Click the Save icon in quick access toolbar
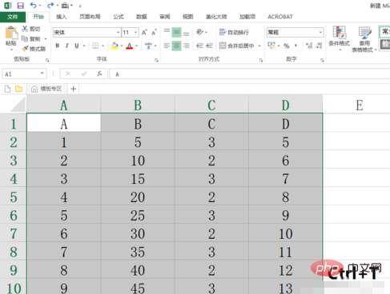Screen dimensions: 390x294 (x=20, y=6)
